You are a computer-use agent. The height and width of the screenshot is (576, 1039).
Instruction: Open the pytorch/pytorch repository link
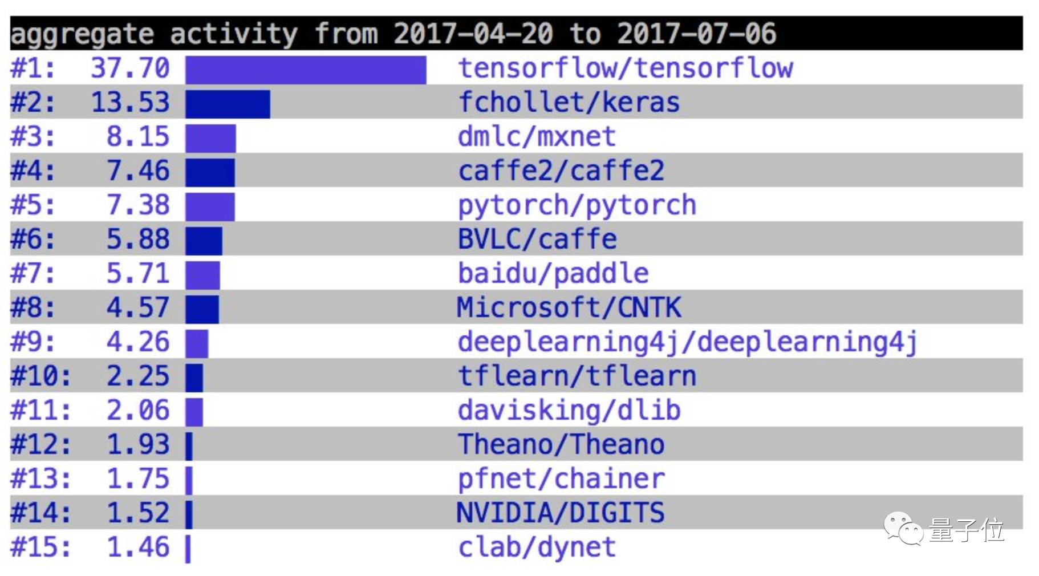tap(577, 205)
